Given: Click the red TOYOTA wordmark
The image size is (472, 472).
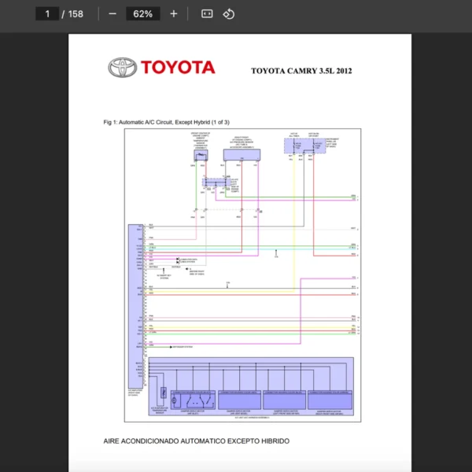Looking at the screenshot, I should 178,68.
